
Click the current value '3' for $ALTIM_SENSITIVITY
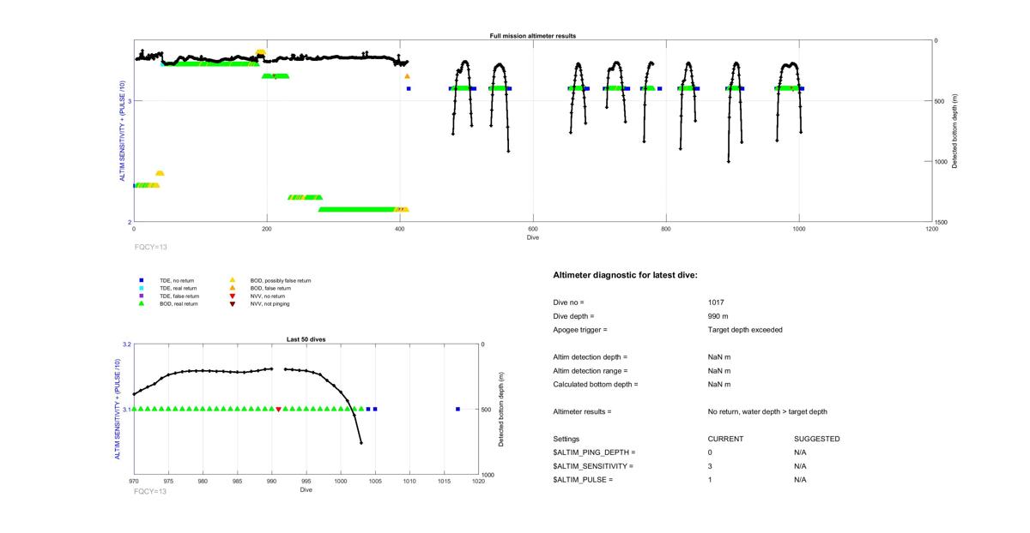(x=711, y=466)
